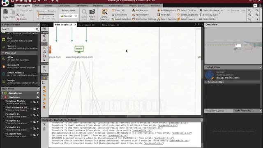The width and height of the screenshot is (263, 148).
Task: Click the graph tab list dropdown arrow
Action: 202,24
